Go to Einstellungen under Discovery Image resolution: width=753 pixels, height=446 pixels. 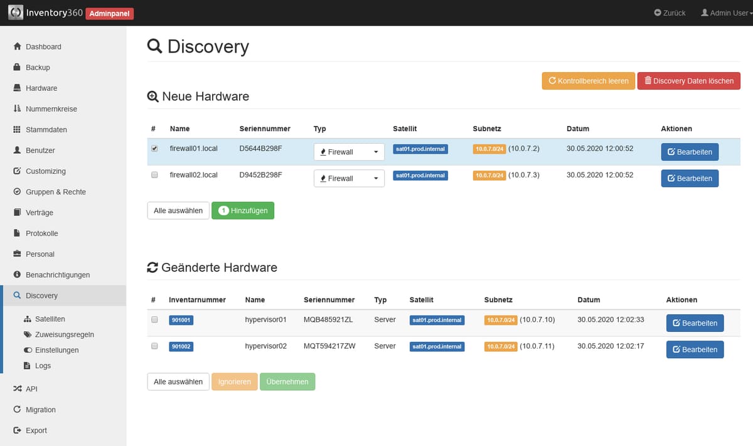(56, 350)
